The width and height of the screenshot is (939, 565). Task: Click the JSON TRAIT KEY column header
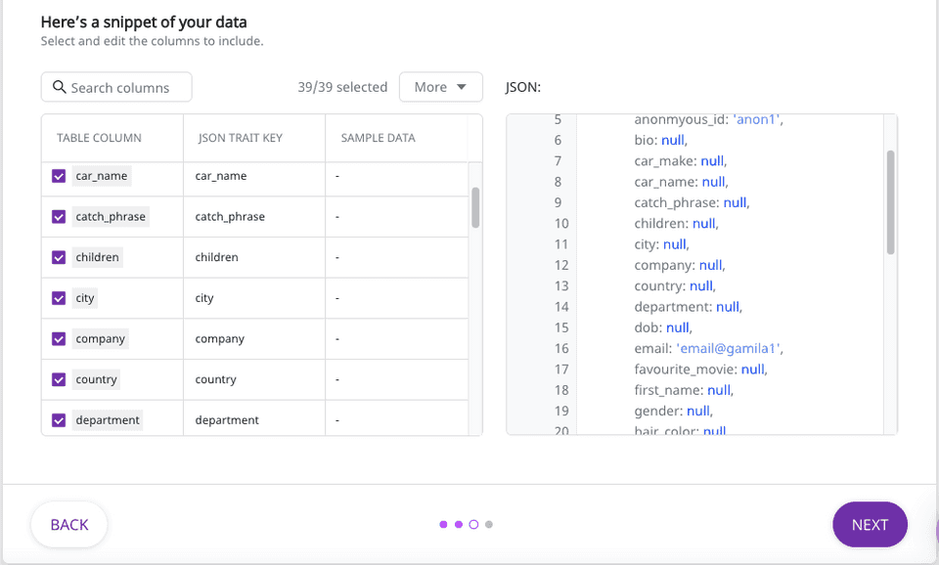pos(241,138)
